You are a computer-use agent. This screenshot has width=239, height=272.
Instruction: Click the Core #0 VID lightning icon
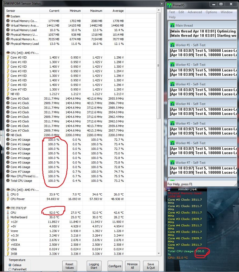coord(8,57)
